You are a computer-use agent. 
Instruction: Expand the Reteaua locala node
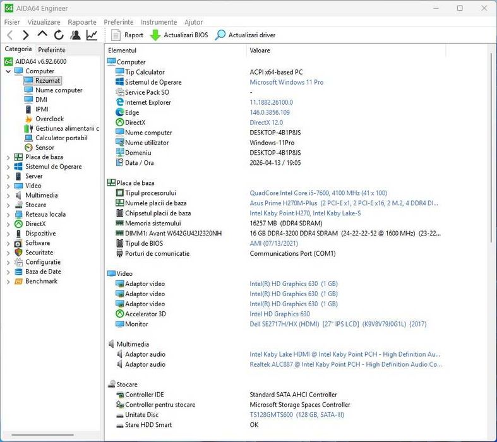pyautogui.click(x=8, y=215)
